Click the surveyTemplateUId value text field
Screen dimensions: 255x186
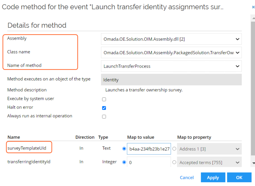click(149, 149)
